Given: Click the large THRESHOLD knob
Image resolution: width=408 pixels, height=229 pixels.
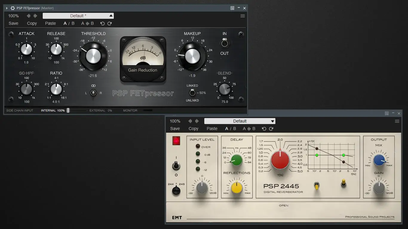Looking at the screenshot, I should coord(93,56).
